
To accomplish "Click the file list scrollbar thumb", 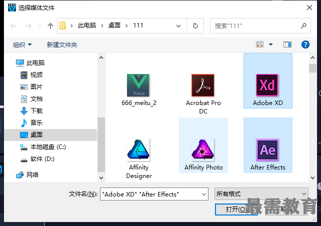I will [312, 68].
